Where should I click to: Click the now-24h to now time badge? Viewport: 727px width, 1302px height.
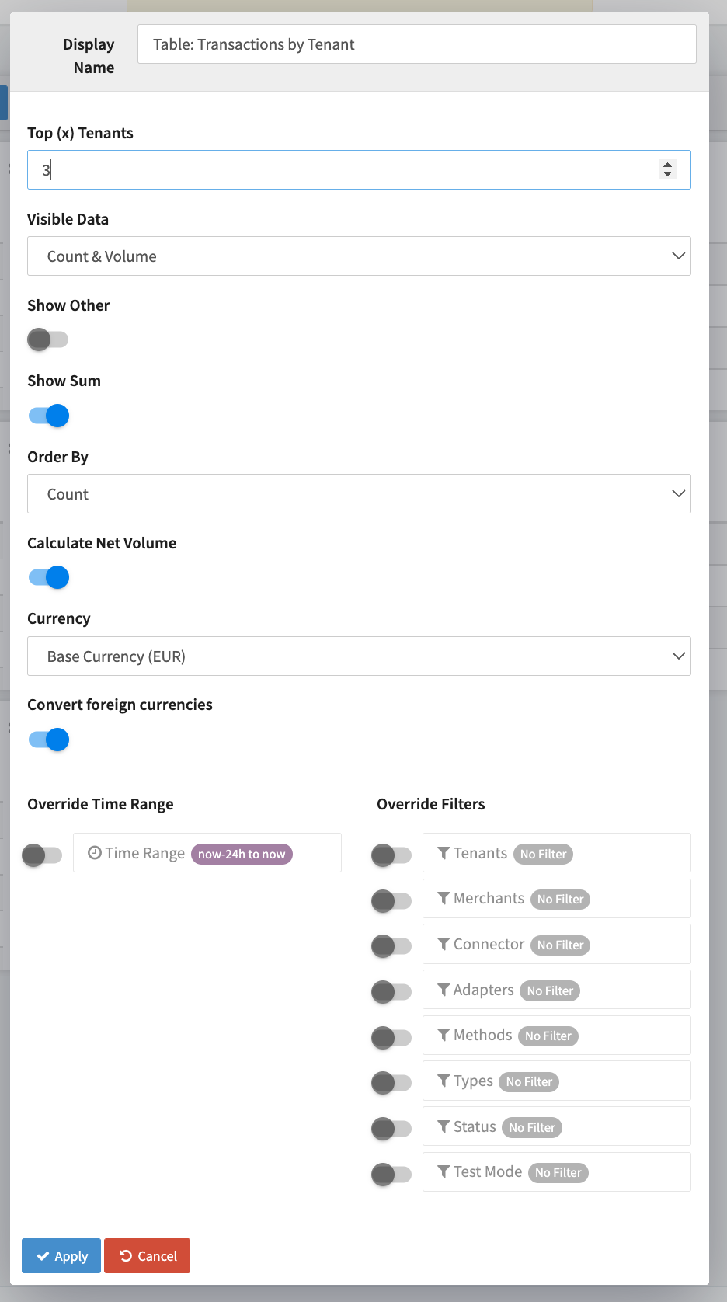pyautogui.click(x=242, y=854)
